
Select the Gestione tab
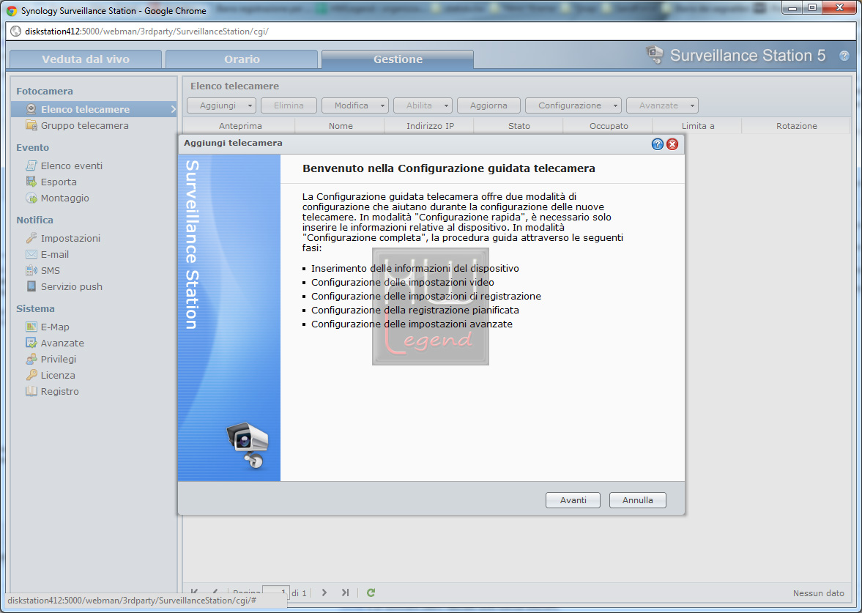[398, 59]
